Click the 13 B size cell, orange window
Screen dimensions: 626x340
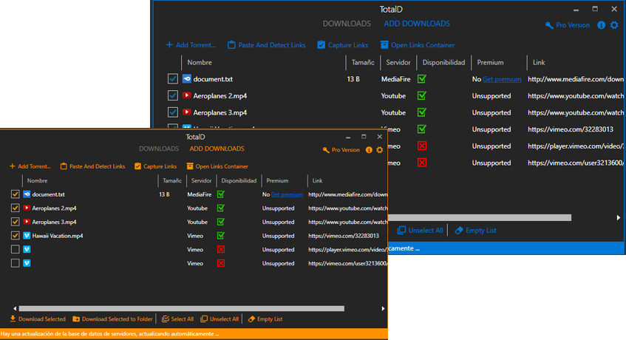pyautogui.click(x=164, y=194)
